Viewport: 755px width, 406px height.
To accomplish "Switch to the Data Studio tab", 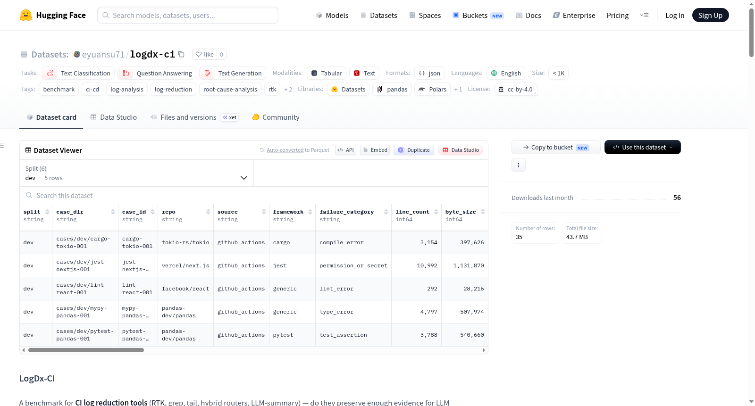I will tap(114, 117).
